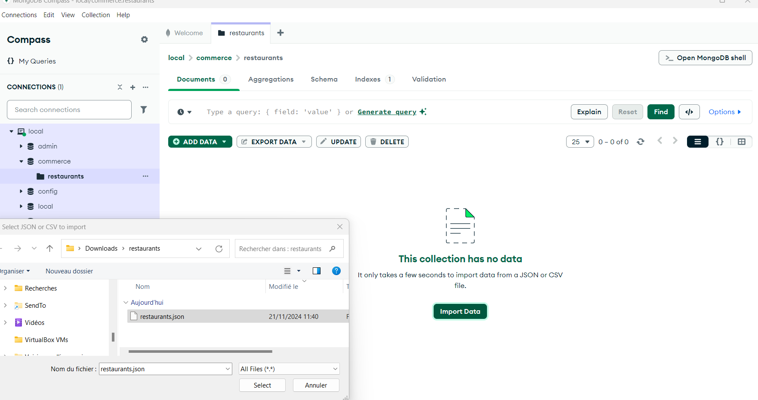
Task: Go forward in file dialog navigation
Action: coord(18,248)
